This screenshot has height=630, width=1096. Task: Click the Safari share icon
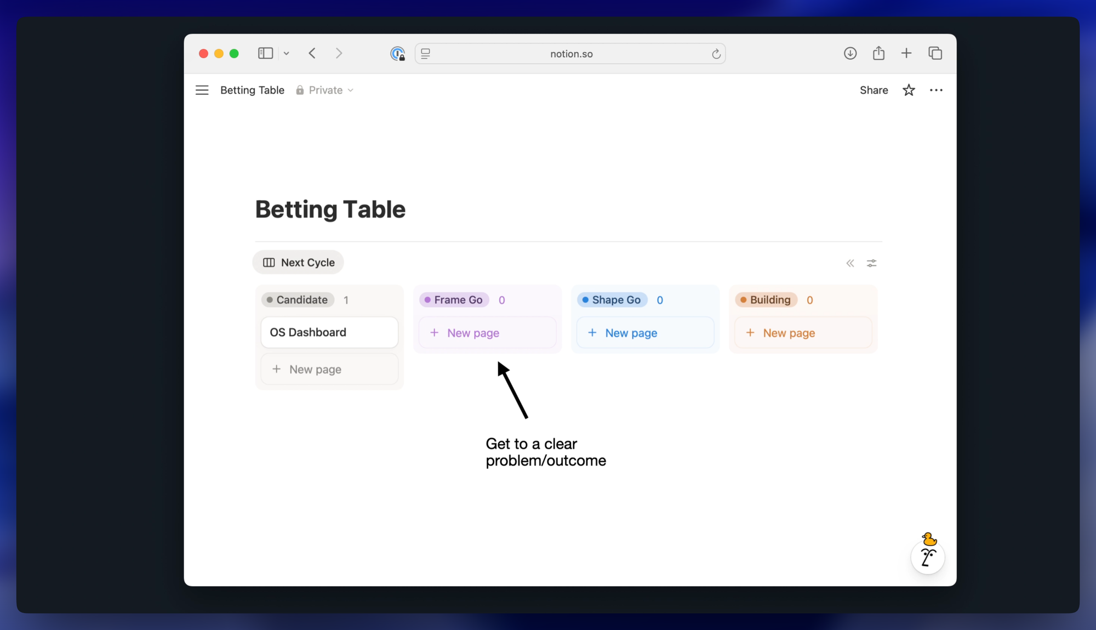click(x=878, y=53)
